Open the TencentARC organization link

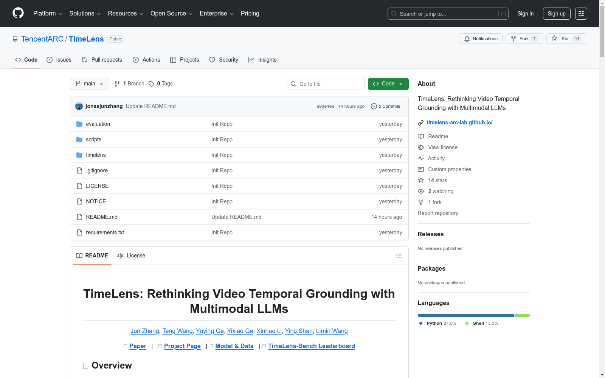42,39
